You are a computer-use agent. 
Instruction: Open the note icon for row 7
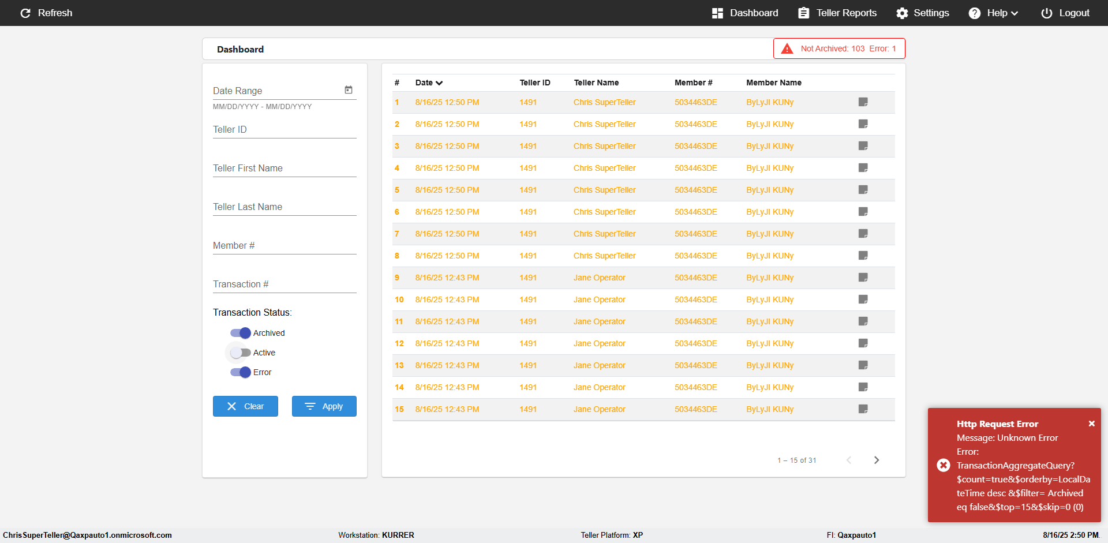point(863,234)
